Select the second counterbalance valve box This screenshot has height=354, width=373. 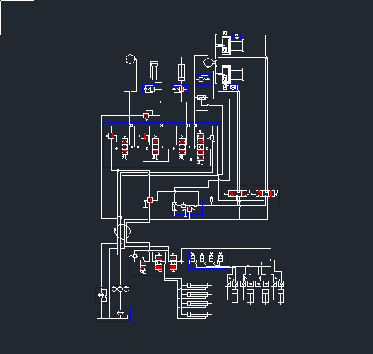tap(179, 89)
